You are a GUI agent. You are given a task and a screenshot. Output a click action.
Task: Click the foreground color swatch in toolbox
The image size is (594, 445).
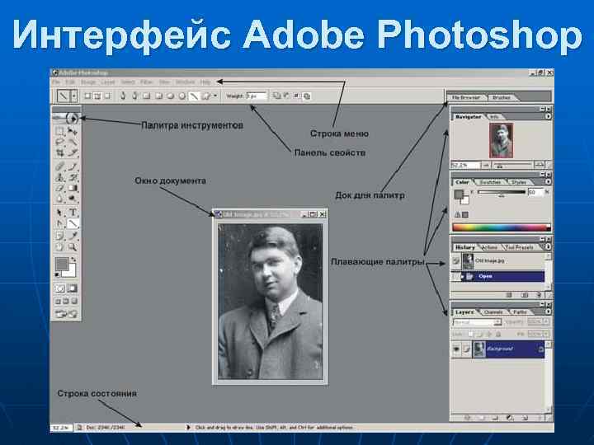(62, 264)
